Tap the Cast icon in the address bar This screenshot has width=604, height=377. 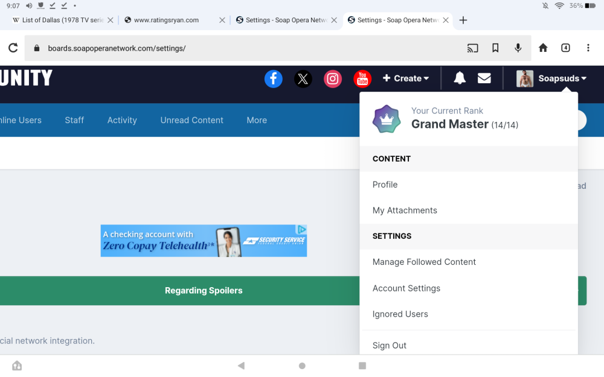point(473,48)
